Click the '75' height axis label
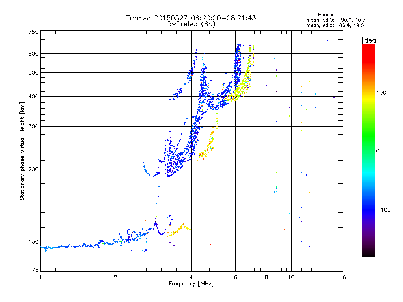403x302 pixels. click(35, 270)
